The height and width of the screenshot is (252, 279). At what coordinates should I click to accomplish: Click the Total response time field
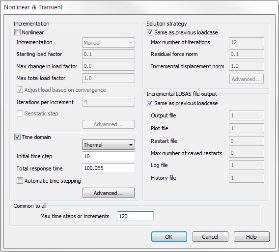coord(109,168)
